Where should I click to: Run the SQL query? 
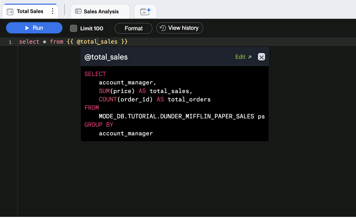[x=34, y=28]
